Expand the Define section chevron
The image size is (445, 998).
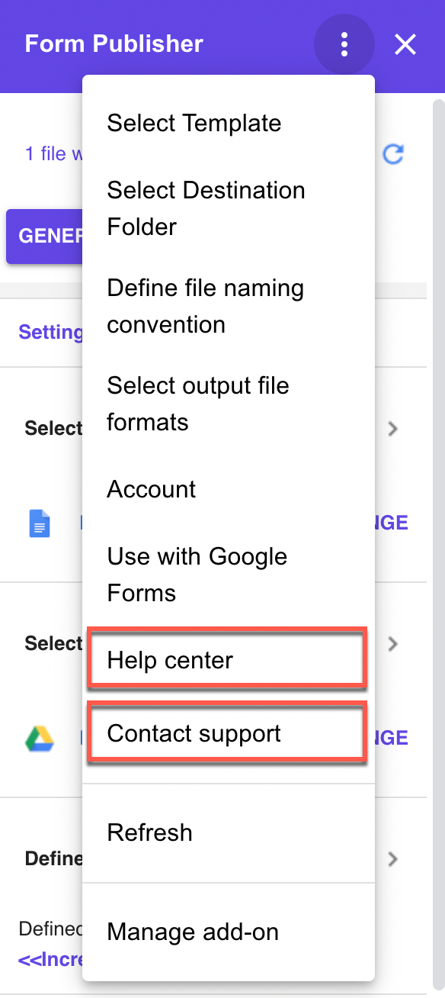(393, 859)
